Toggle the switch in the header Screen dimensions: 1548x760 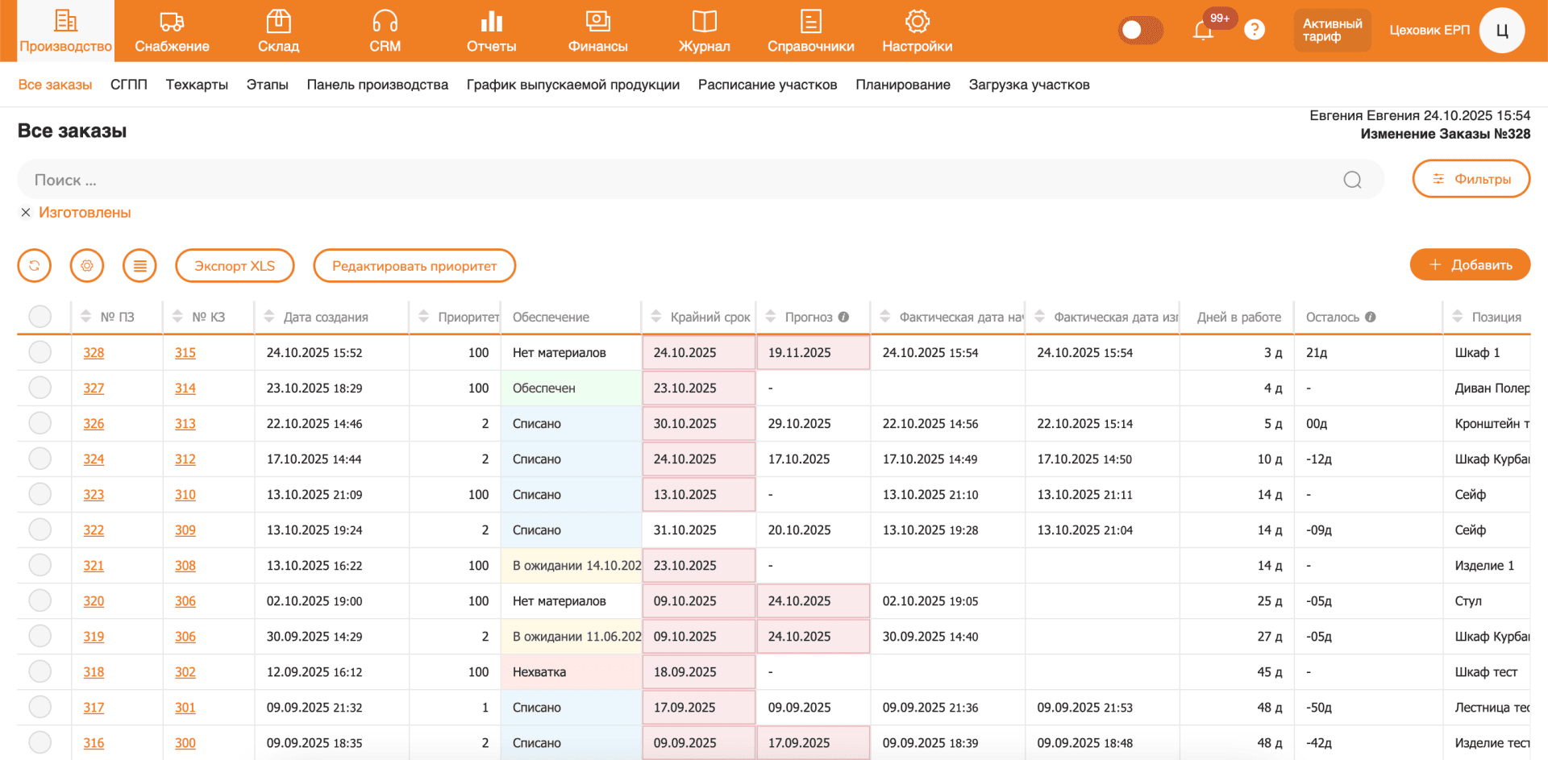1140,31
